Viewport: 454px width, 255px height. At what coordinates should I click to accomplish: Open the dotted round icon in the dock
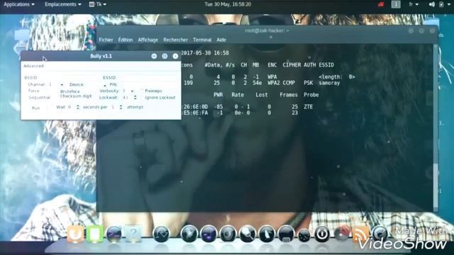click(304, 235)
